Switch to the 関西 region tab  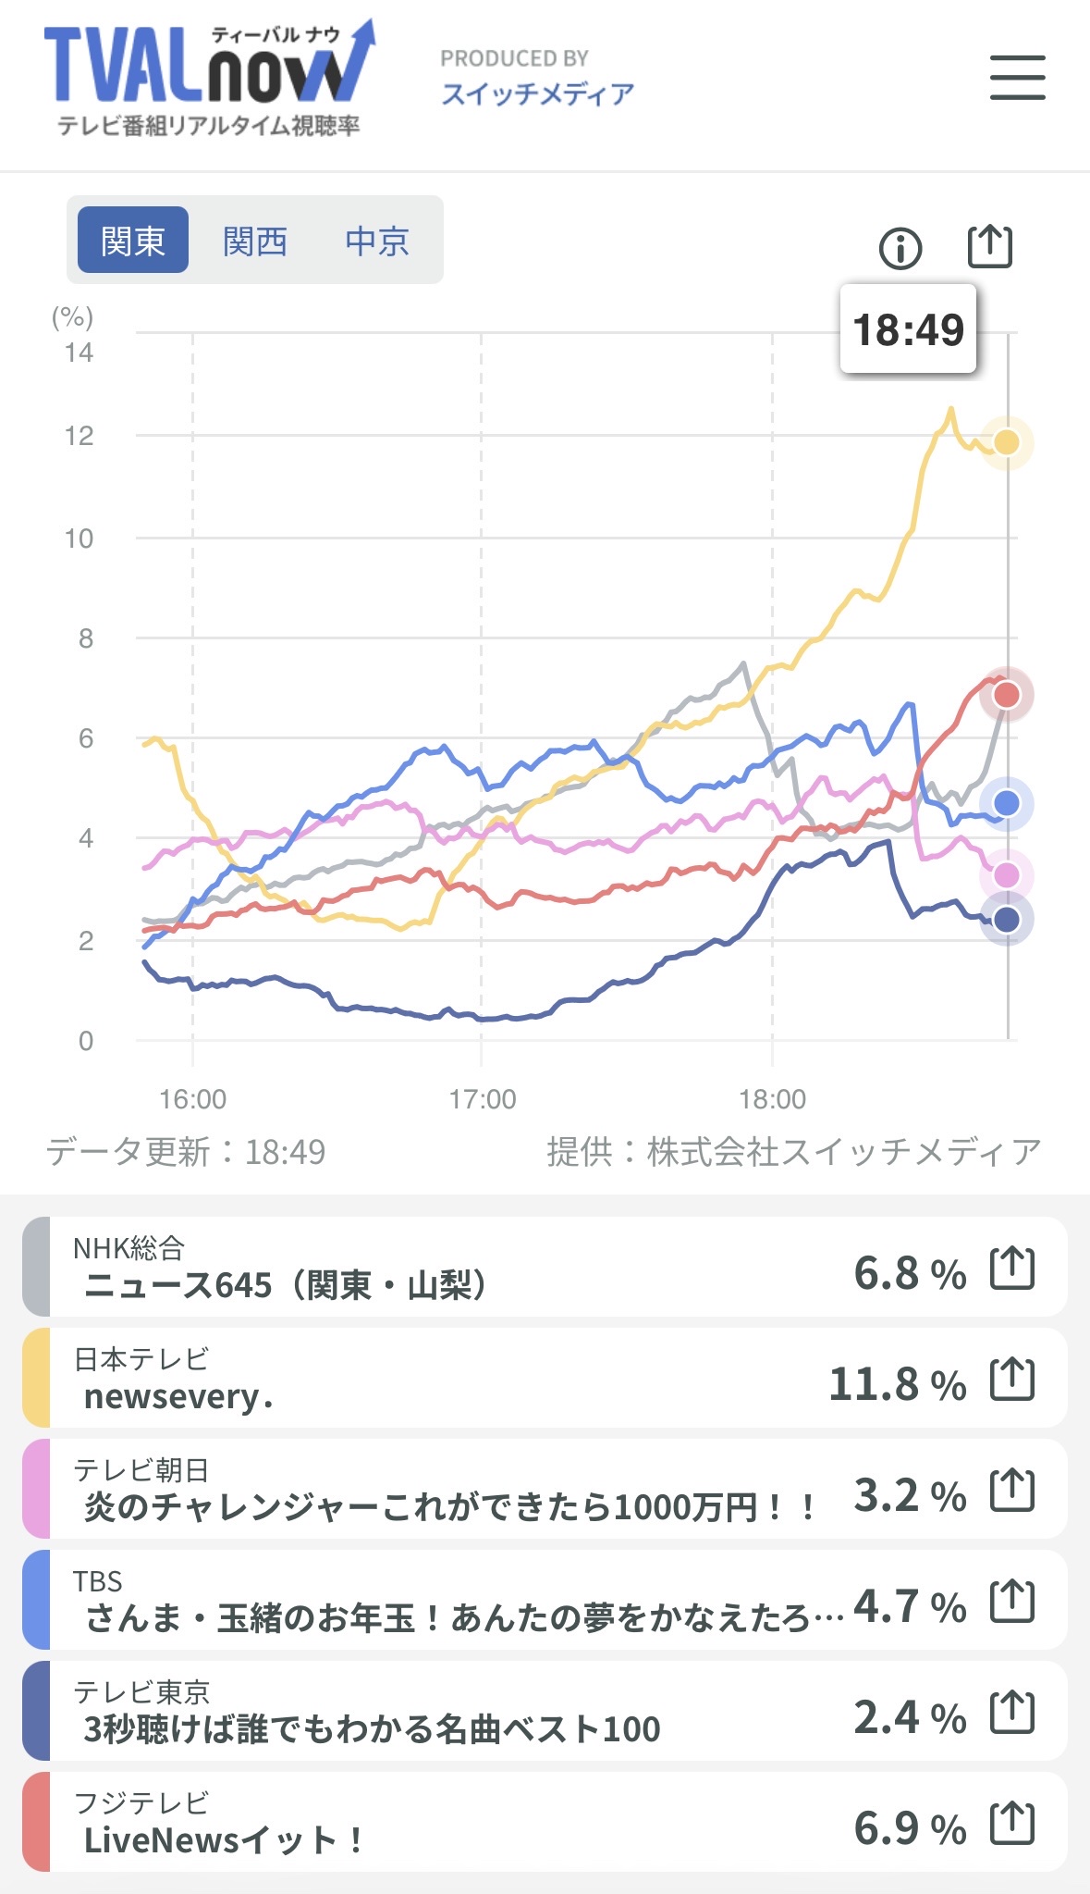click(x=255, y=241)
